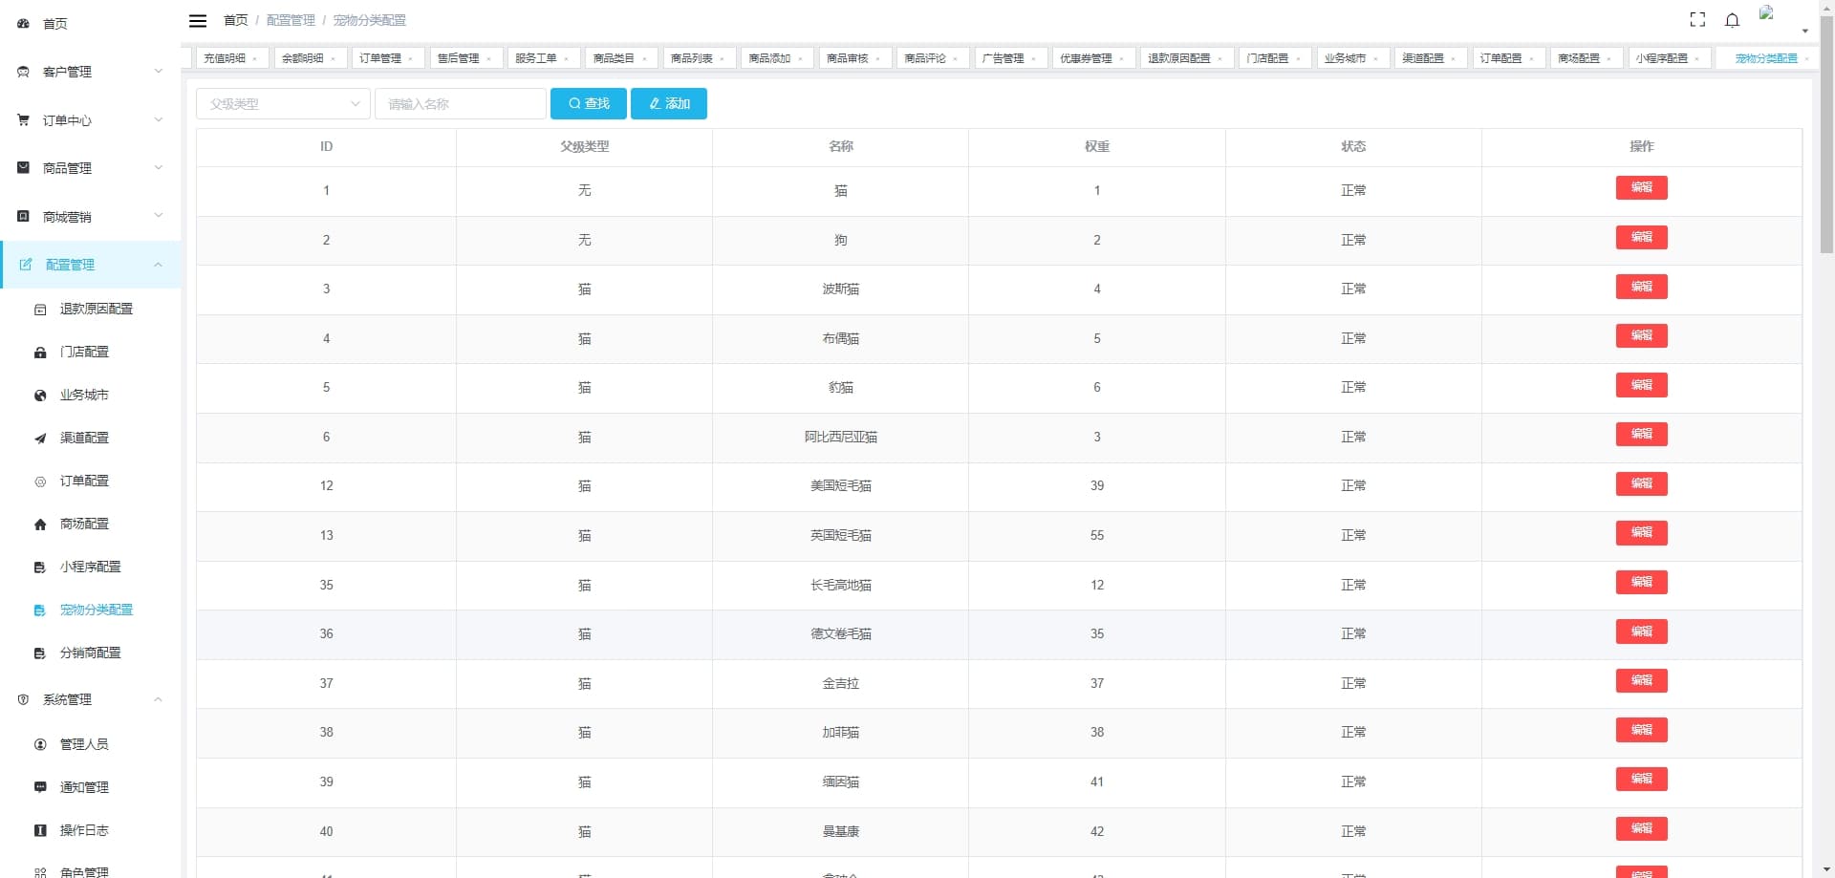The height and width of the screenshot is (878, 1835).
Task: Click the 角色管理 grid icon
Action: point(40,872)
